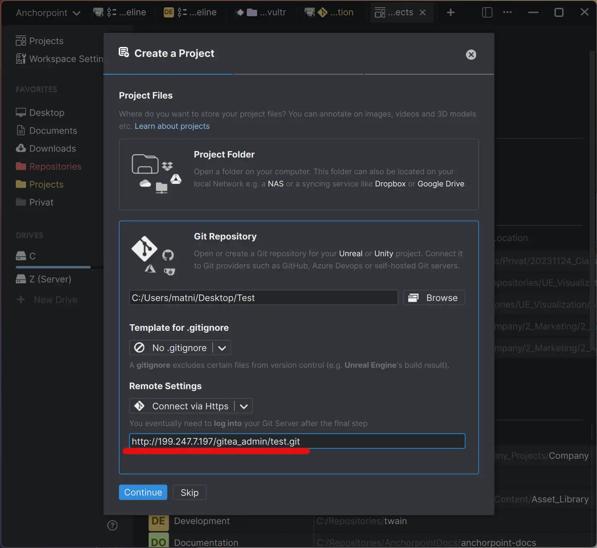Select the vultr tab in the title bar
This screenshot has height=548, width=597.
pos(260,12)
